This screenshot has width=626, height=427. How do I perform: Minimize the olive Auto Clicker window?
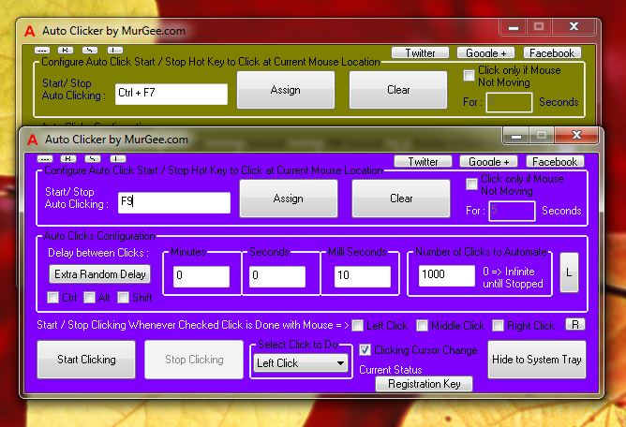[x=514, y=27]
